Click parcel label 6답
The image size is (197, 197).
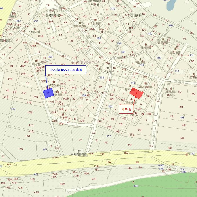(x=170, y=148)
